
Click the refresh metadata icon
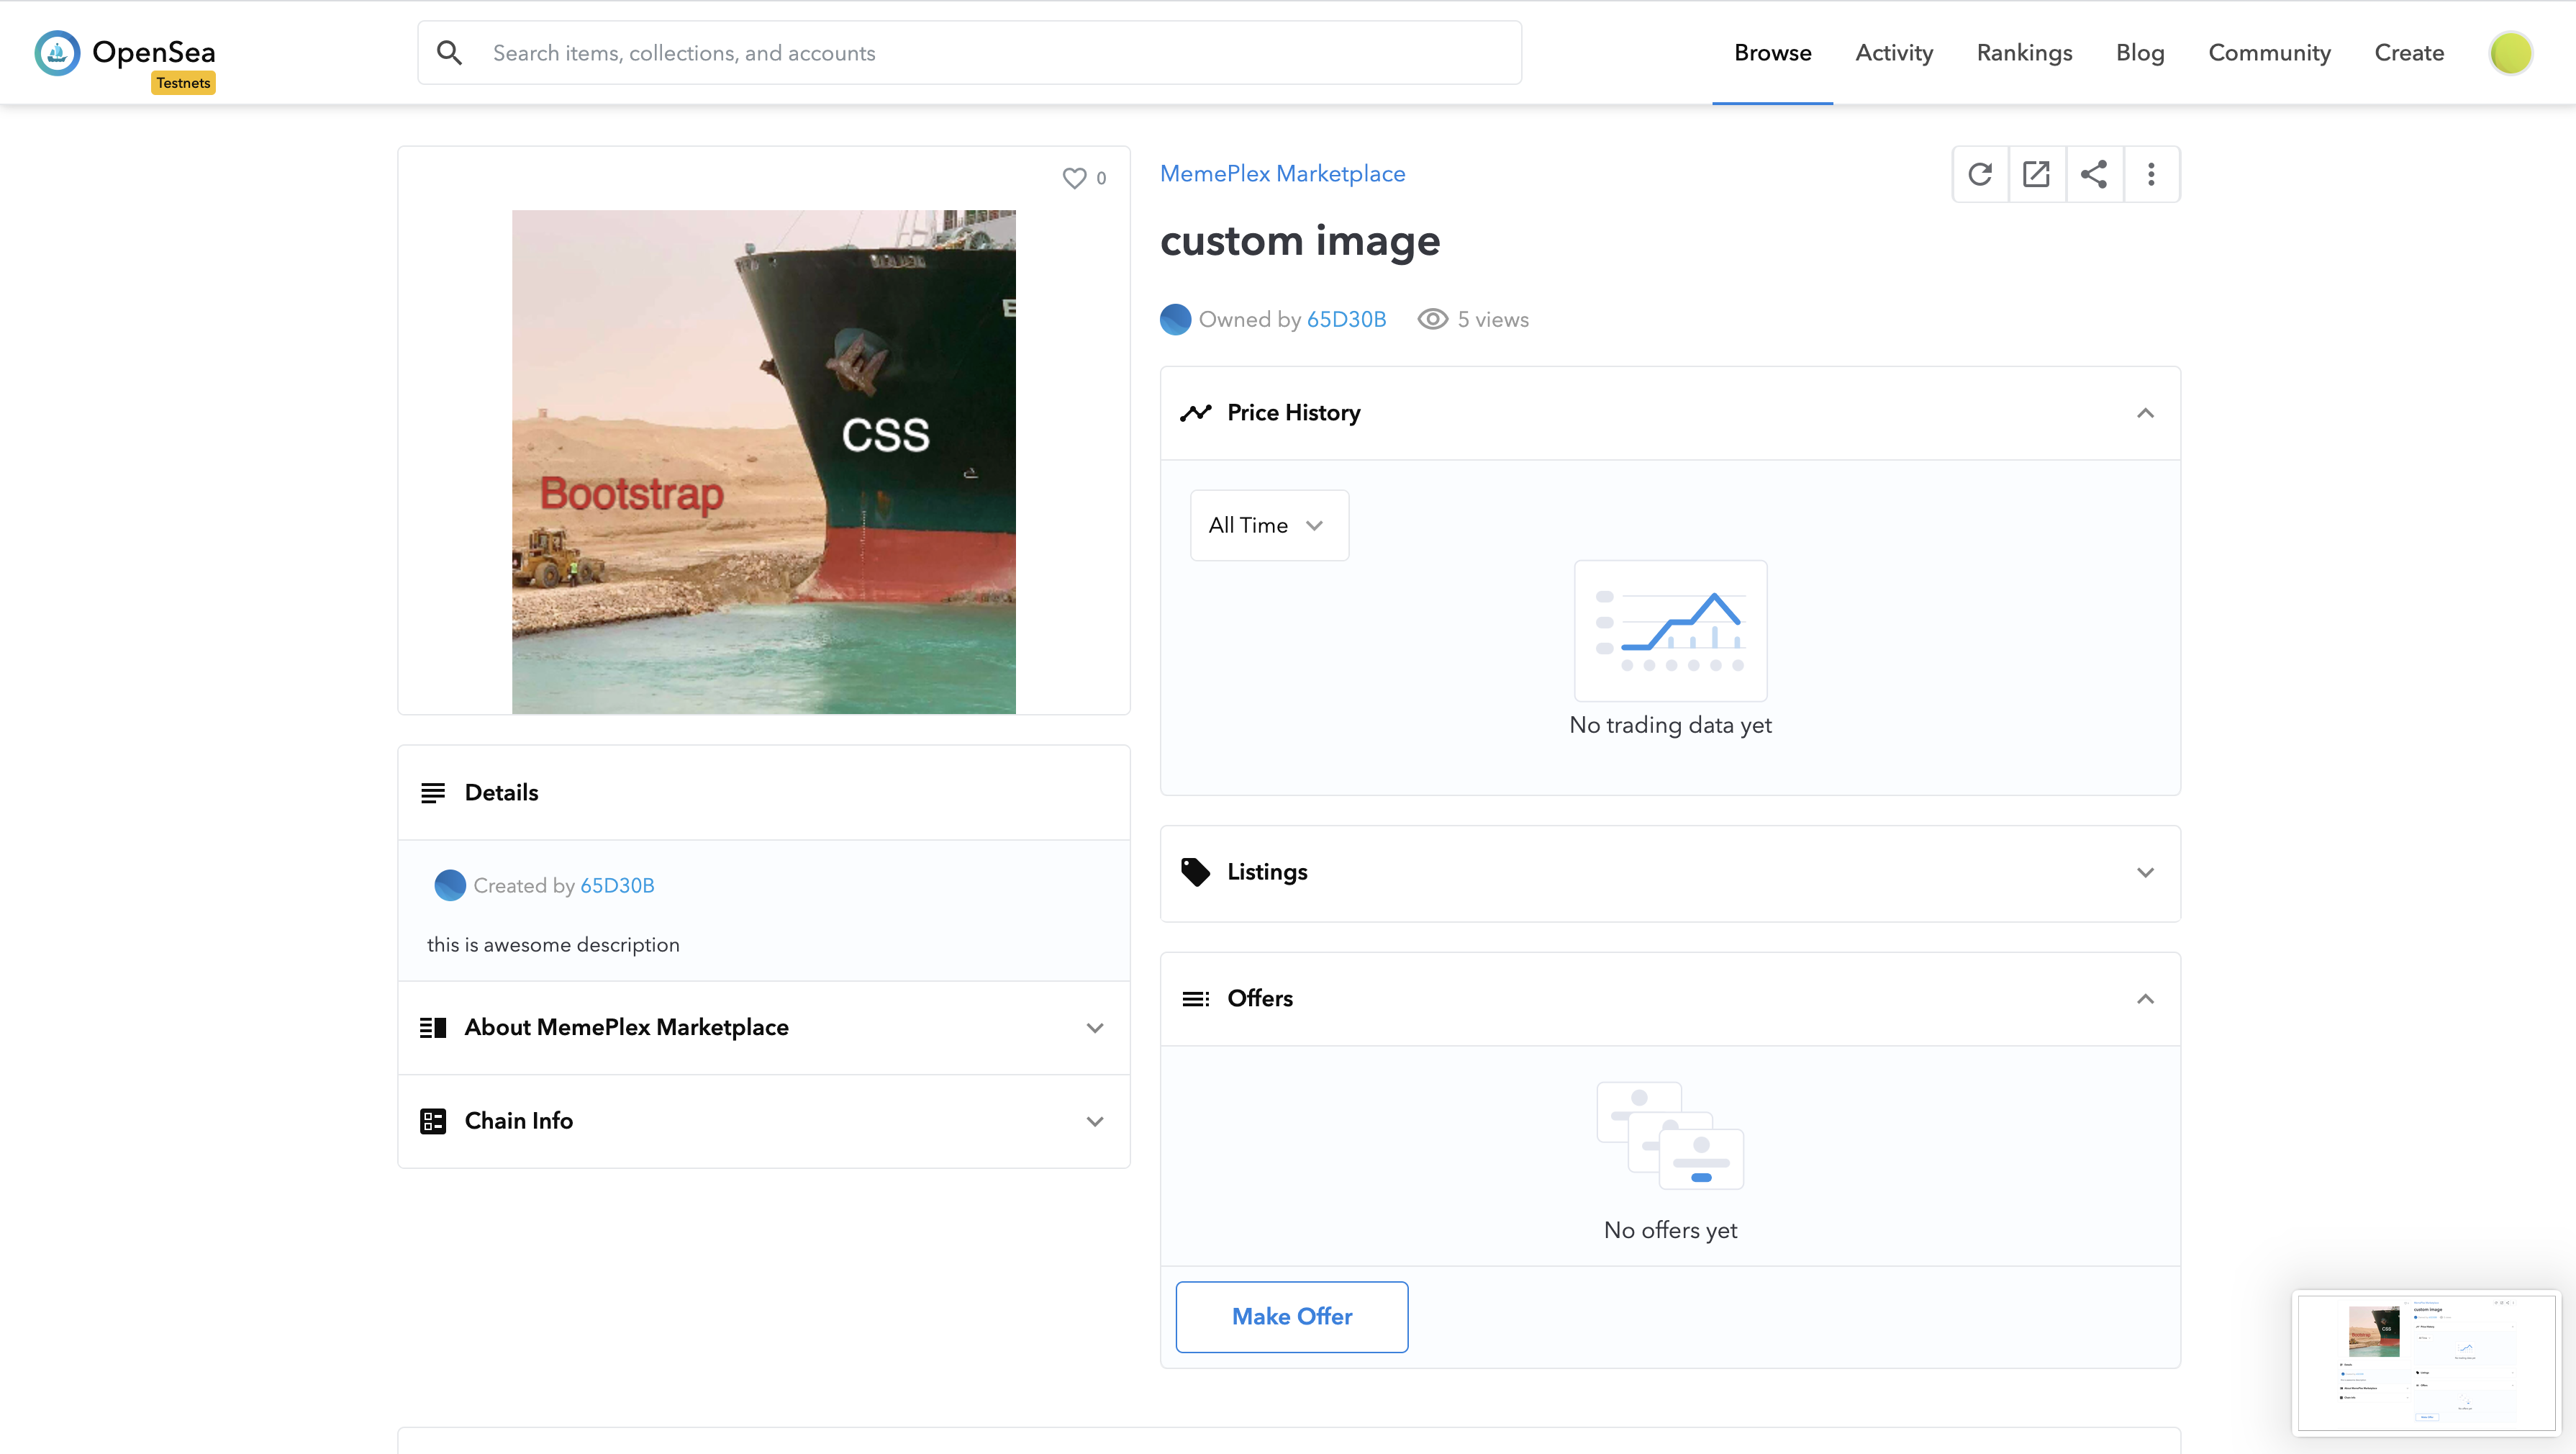click(x=1980, y=174)
